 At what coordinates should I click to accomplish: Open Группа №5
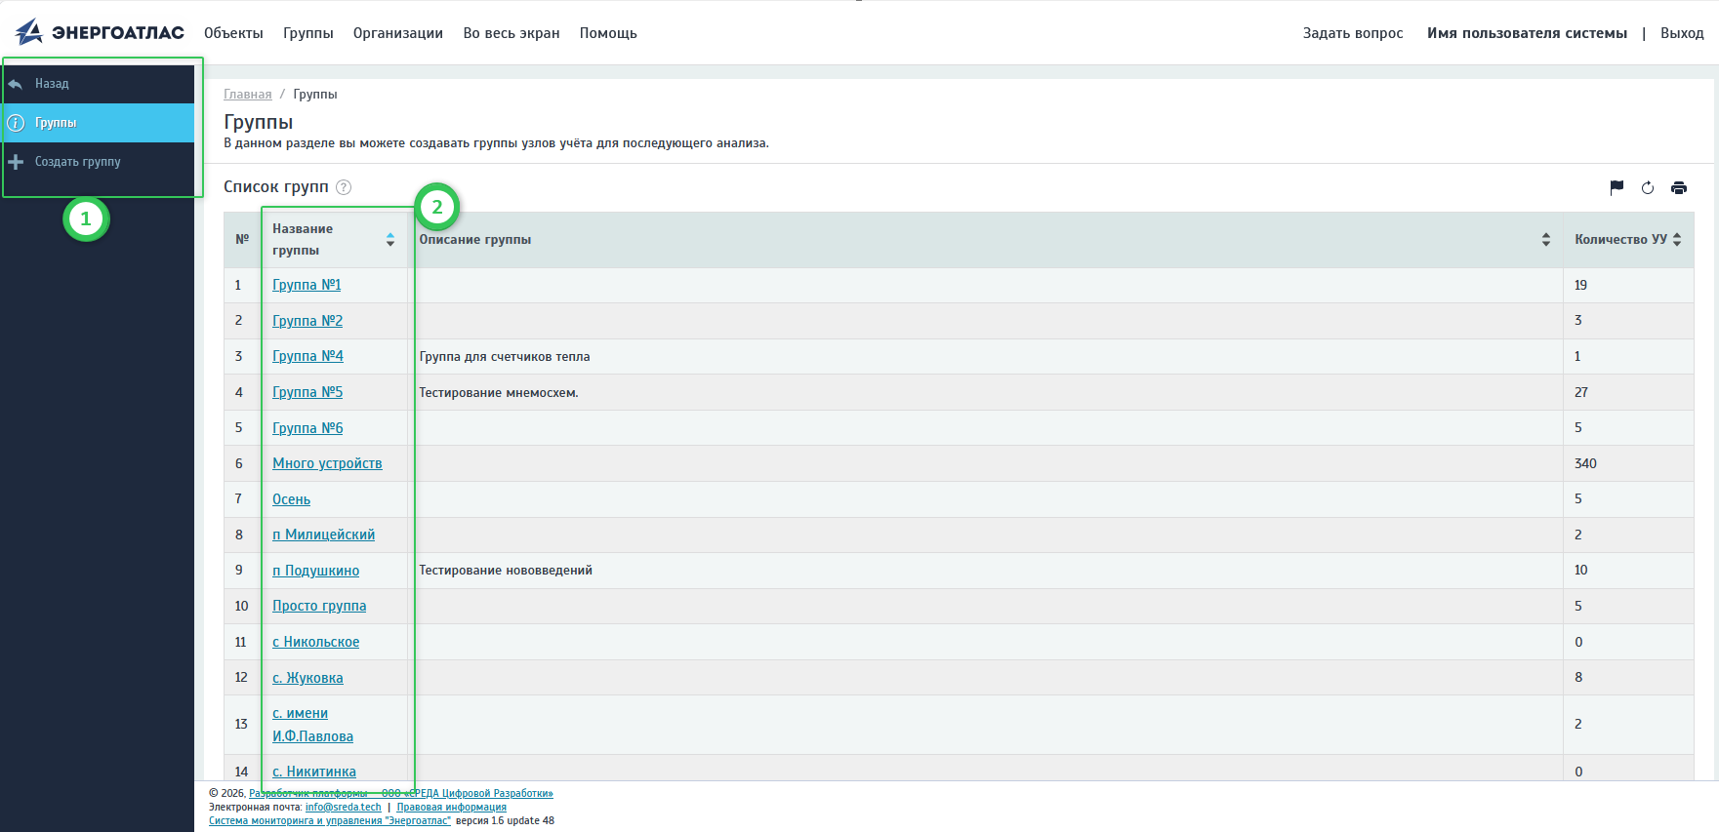[x=307, y=392]
